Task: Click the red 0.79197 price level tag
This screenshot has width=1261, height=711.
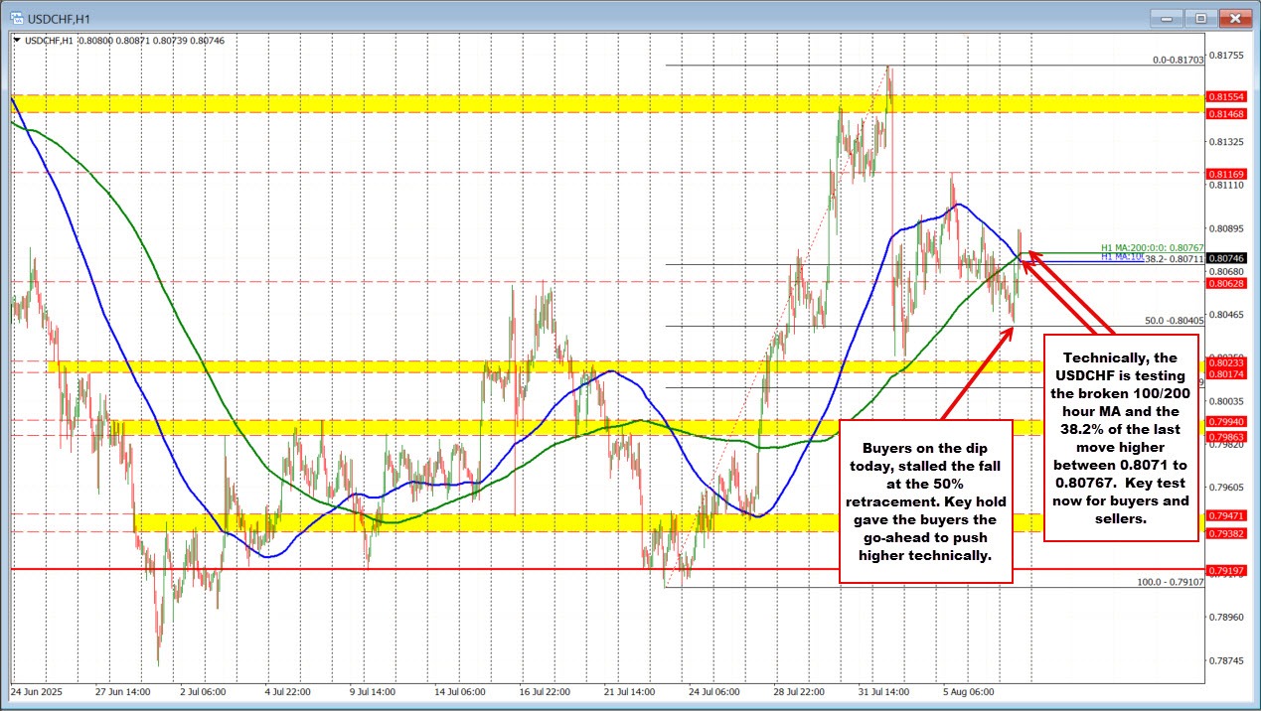Action: click(1225, 570)
